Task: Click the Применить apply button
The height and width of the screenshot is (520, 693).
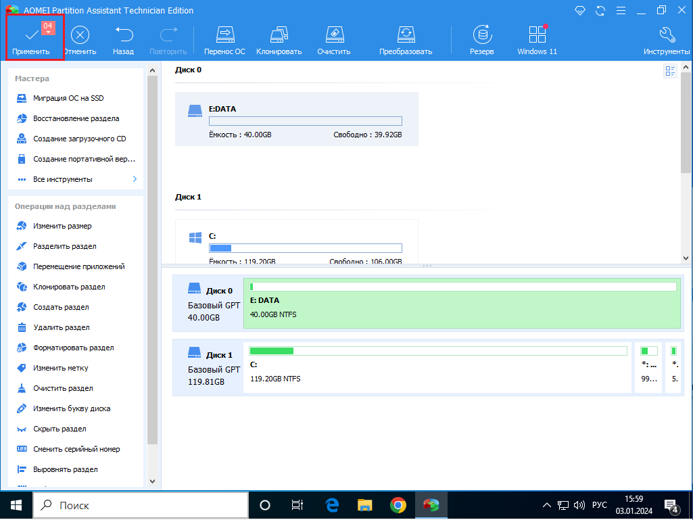Action: (x=31, y=39)
